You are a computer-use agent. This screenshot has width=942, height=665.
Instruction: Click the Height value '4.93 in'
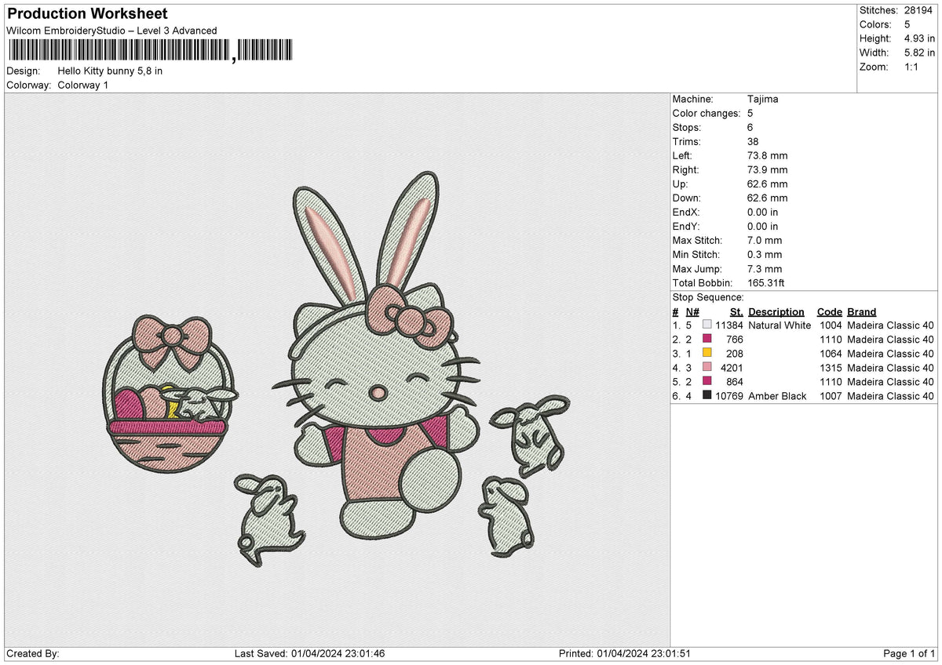[x=919, y=38]
